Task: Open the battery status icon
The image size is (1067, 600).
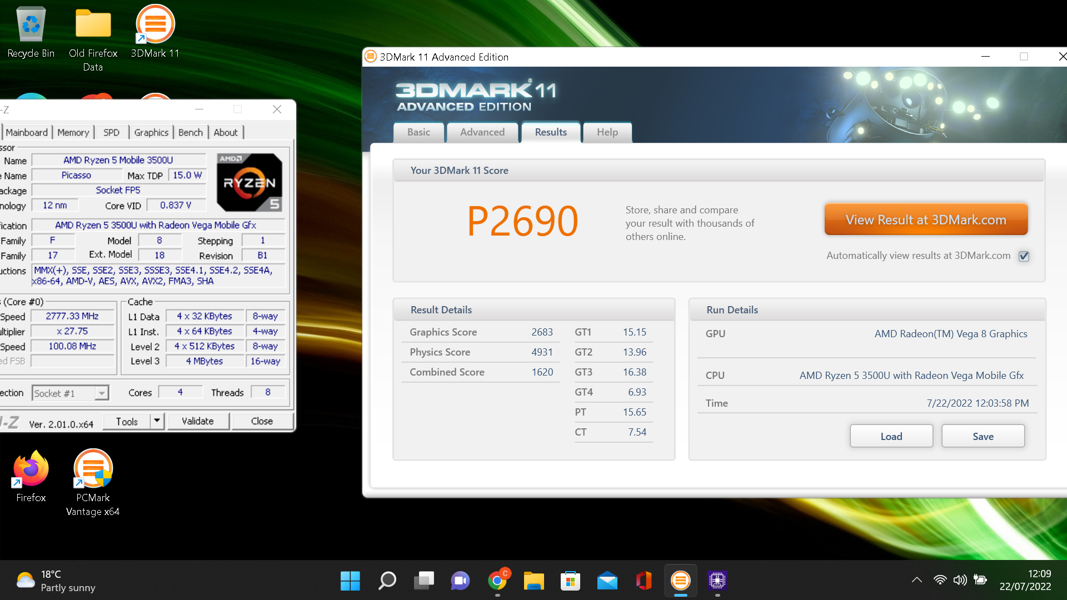Action: pos(980,580)
